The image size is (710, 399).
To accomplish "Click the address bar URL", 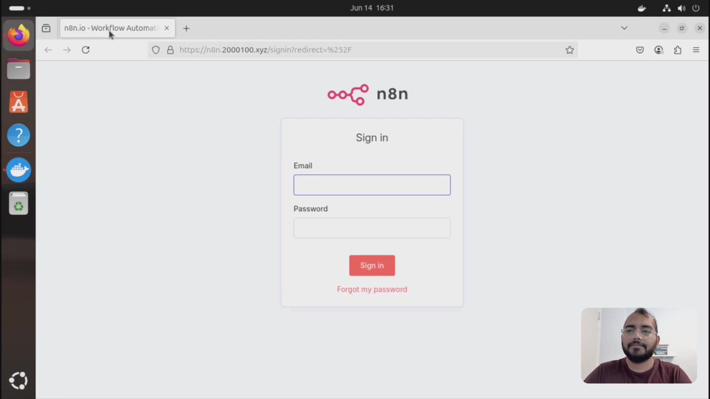I will click(x=266, y=50).
